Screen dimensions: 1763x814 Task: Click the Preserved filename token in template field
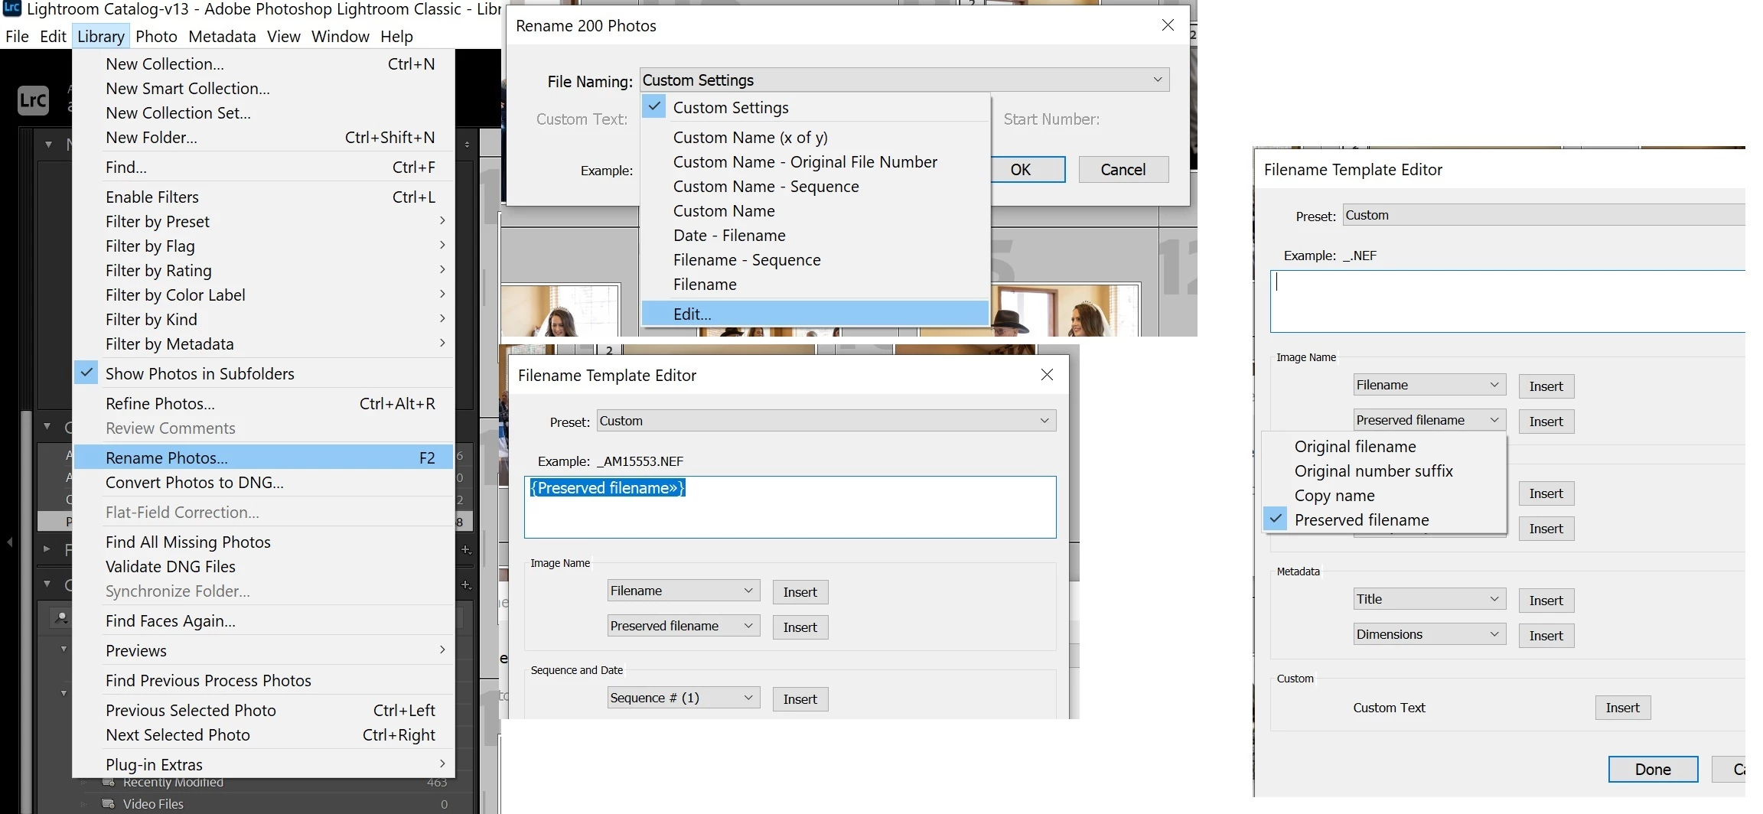click(608, 488)
